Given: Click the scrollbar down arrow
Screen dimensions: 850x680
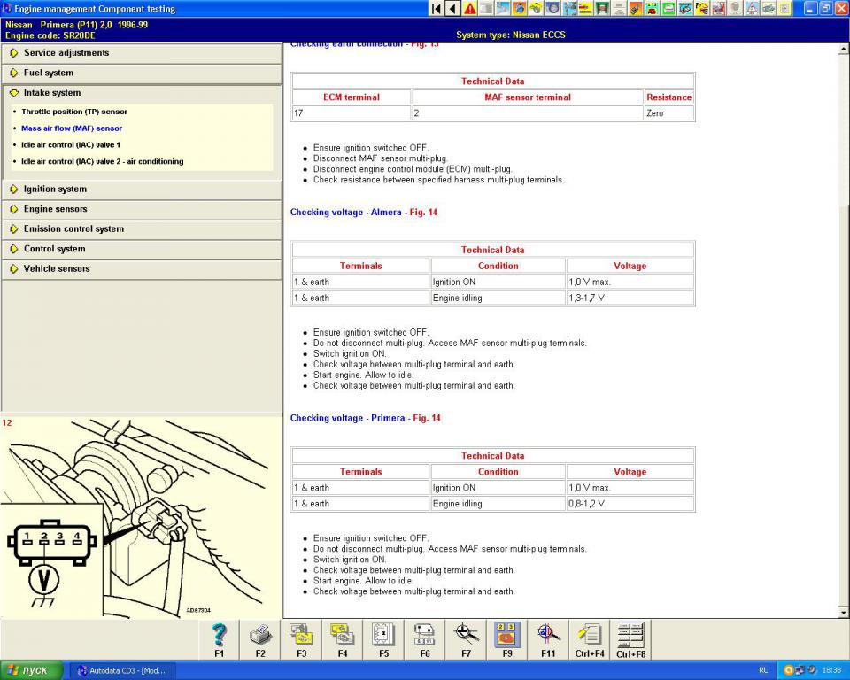Looking at the screenshot, I should (x=844, y=612).
